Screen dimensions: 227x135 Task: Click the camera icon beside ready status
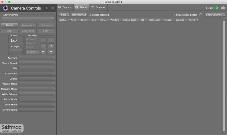[223, 8]
